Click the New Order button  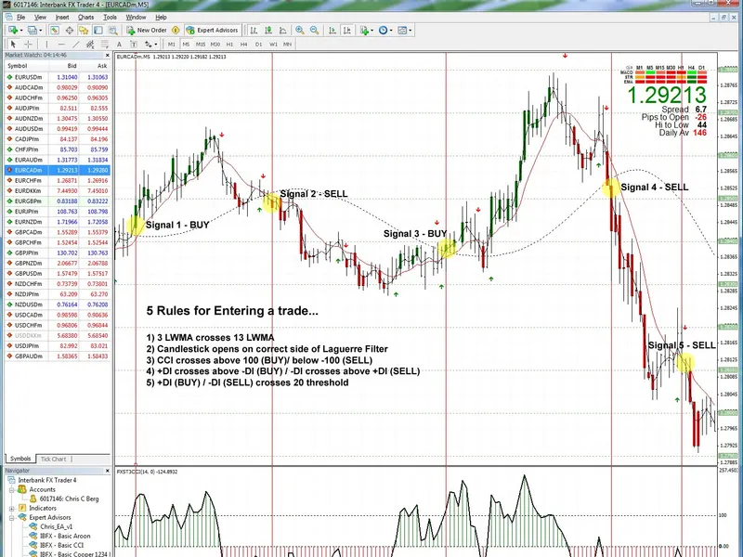pyautogui.click(x=147, y=31)
